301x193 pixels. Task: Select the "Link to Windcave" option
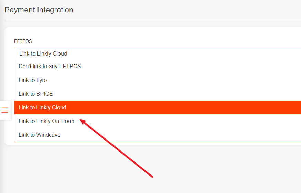tap(40, 135)
